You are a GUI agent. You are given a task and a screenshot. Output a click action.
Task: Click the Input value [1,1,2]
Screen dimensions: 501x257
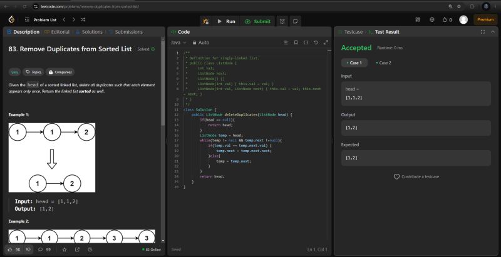click(x=354, y=98)
